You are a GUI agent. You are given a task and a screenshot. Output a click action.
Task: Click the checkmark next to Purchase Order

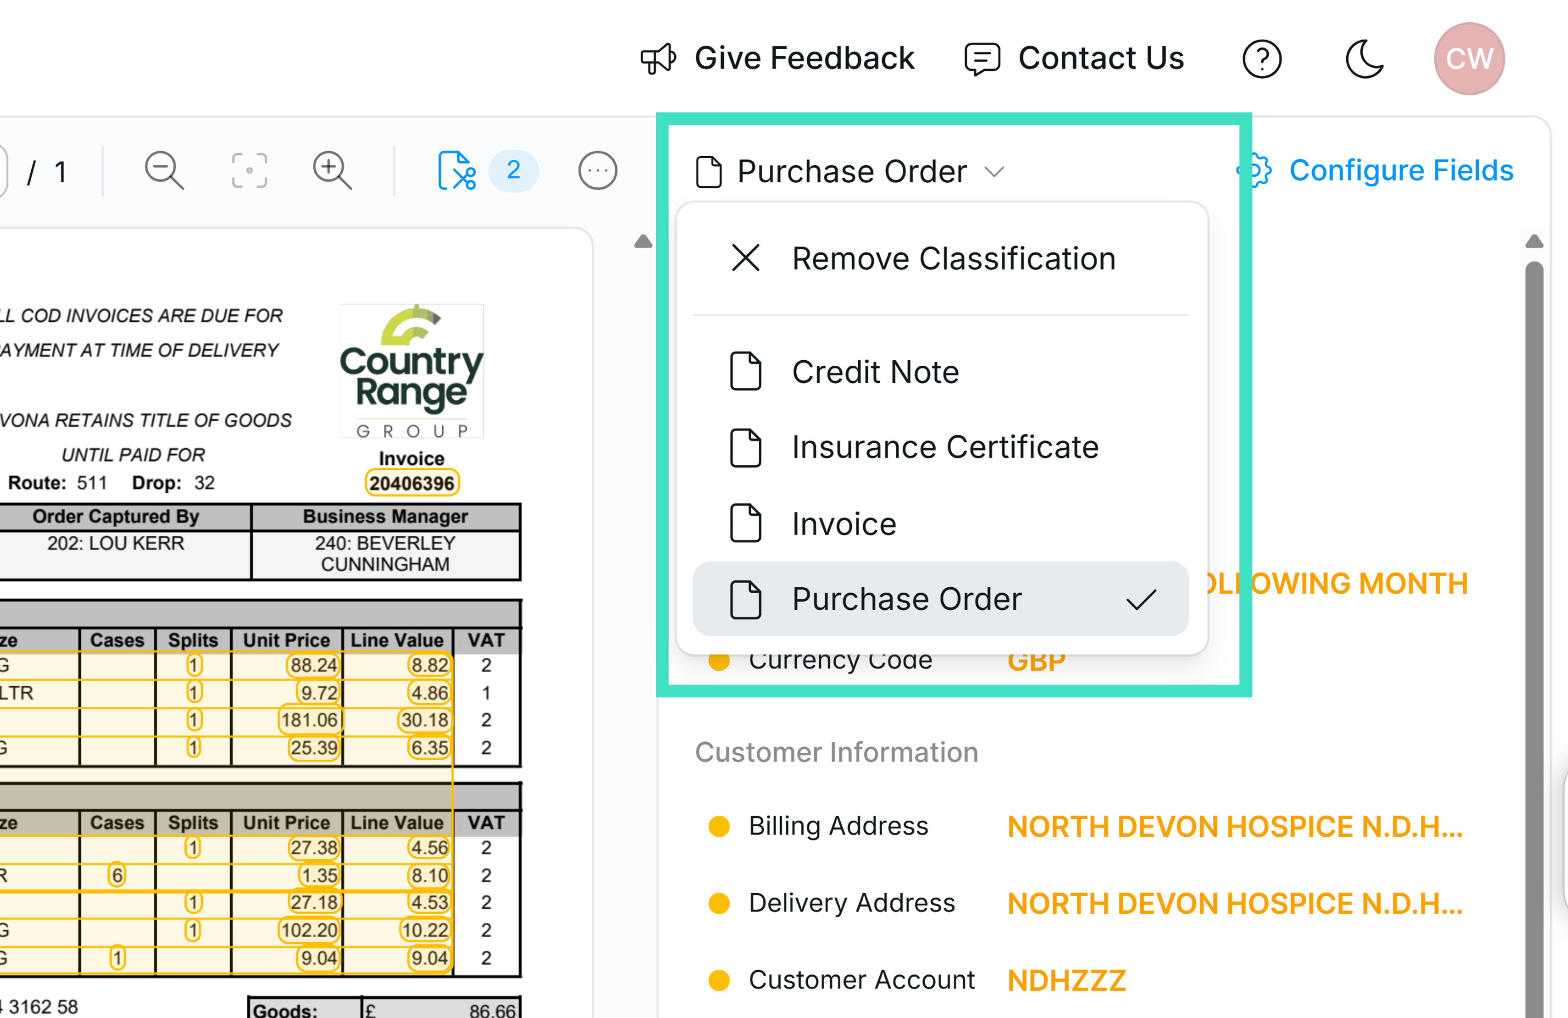pyautogui.click(x=1142, y=600)
